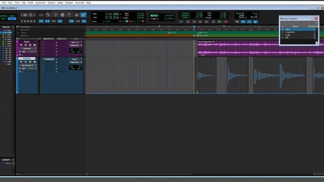Open waveform view selector on purple Track
The width and height of the screenshot is (324, 182).
[x=27, y=49]
